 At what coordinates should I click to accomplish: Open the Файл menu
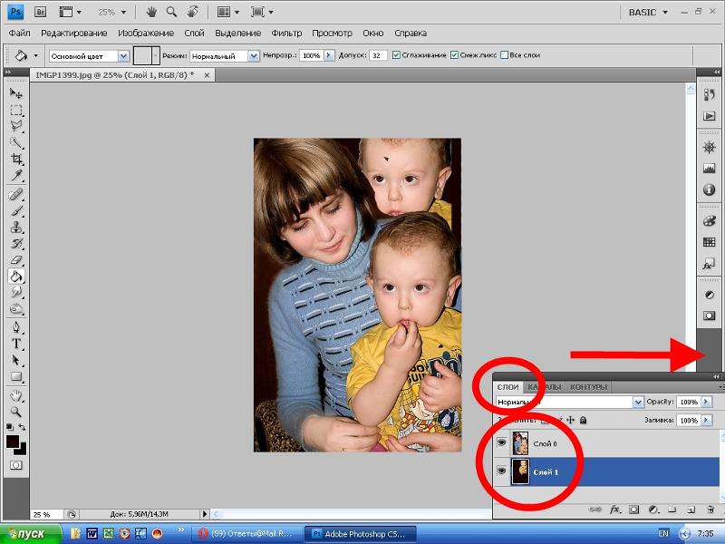19,34
